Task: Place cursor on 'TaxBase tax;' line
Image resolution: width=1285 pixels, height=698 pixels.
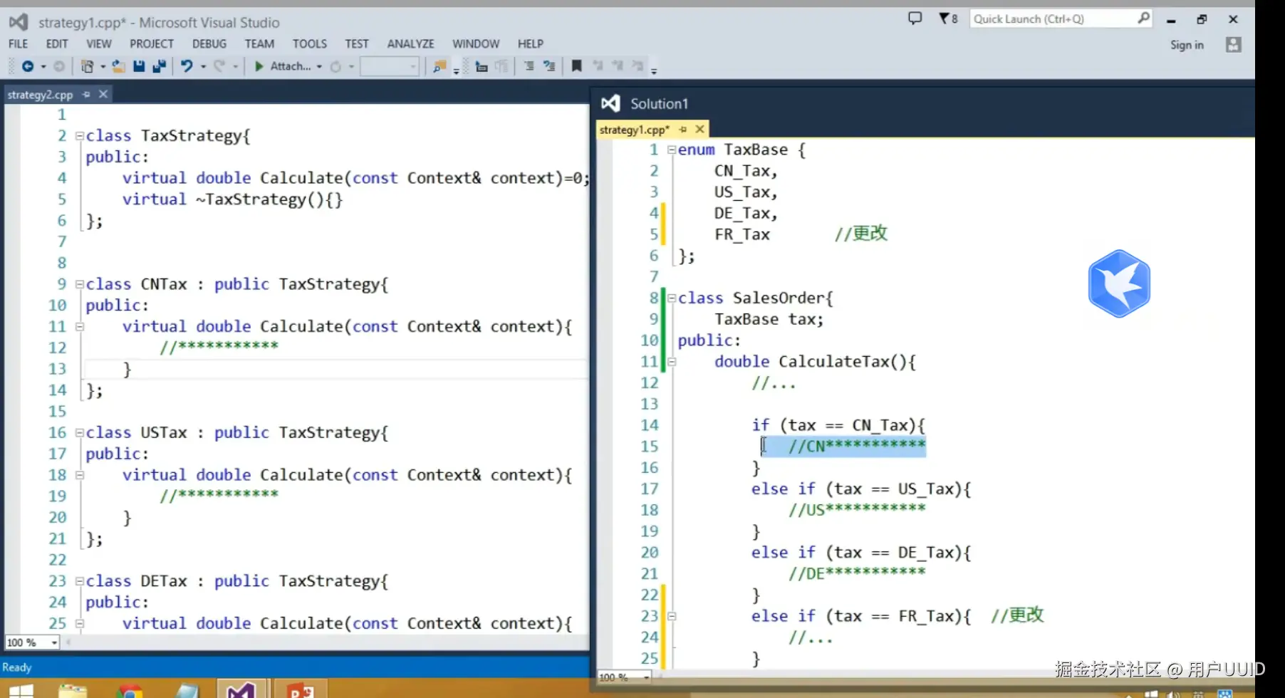Action: click(769, 319)
